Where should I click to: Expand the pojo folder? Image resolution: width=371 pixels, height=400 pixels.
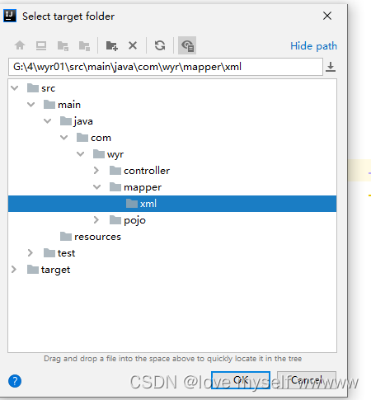click(96, 220)
